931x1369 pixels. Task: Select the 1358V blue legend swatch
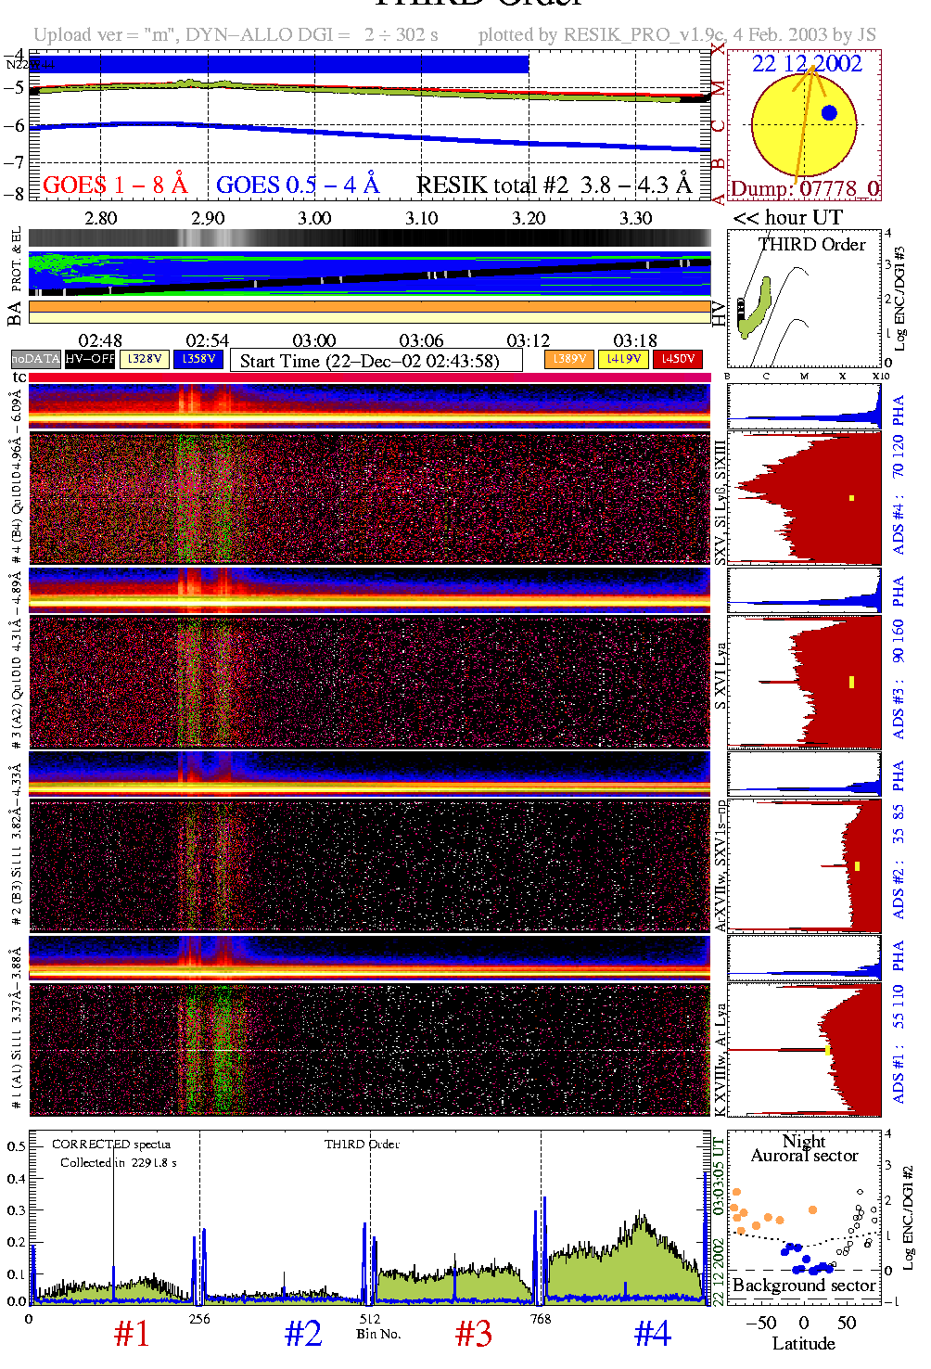click(198, 359)
